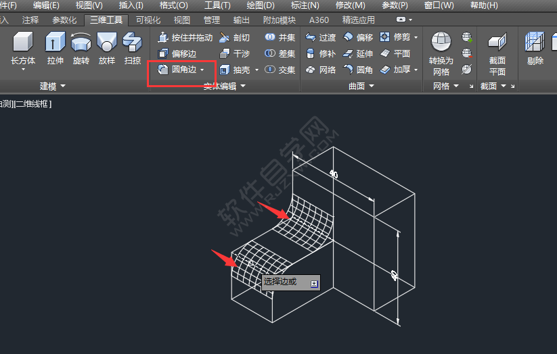Open the 修剪 dropdown arrow
Screen dimensions: 557x354
pos(416,37)
